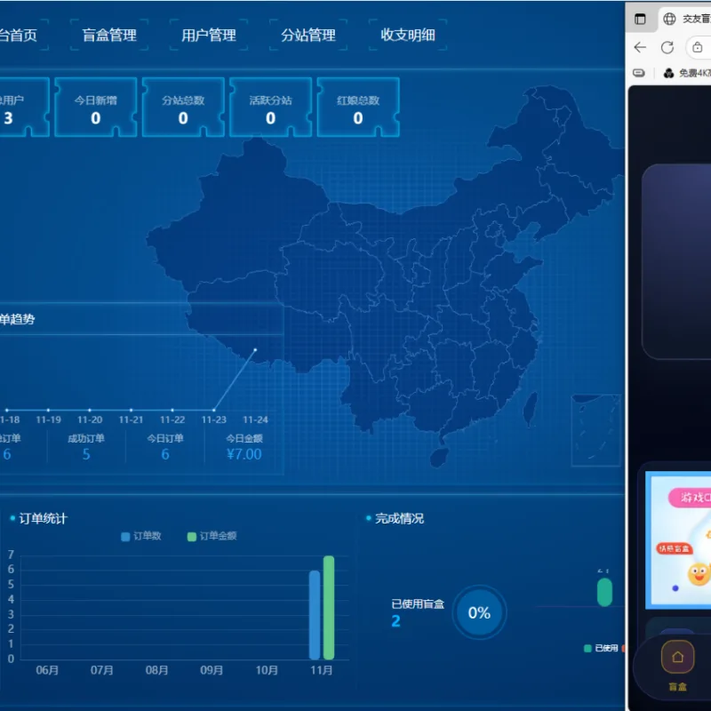The image size is (711, 711).
Task: Click the browser tab actions icon
Action: click(x=640, y=19)
